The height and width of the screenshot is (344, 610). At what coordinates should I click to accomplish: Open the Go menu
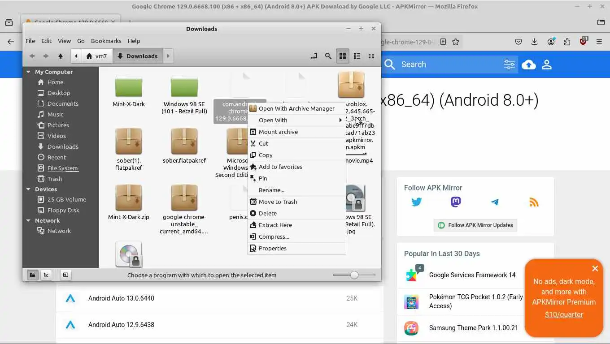pyautogui.click(x=81, y=41)
